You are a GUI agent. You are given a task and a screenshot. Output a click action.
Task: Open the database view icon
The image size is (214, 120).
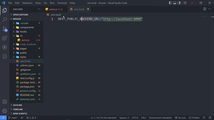pos(4,56)
